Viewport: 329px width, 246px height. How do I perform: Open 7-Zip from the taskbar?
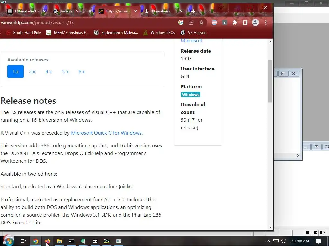click(95, 241)
